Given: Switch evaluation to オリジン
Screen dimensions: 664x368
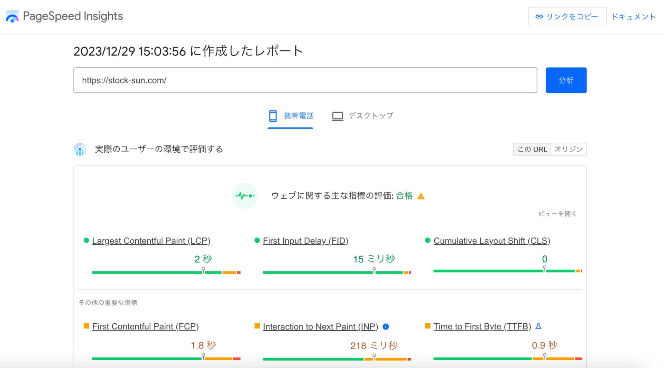Looking at the screenshot, I should pyautogui.click(x=569, y=149).
